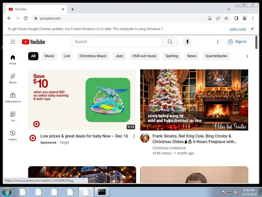Open the Low prices baby deals title
The height and width of the screenshot is (197, 262).
(84, 136)
